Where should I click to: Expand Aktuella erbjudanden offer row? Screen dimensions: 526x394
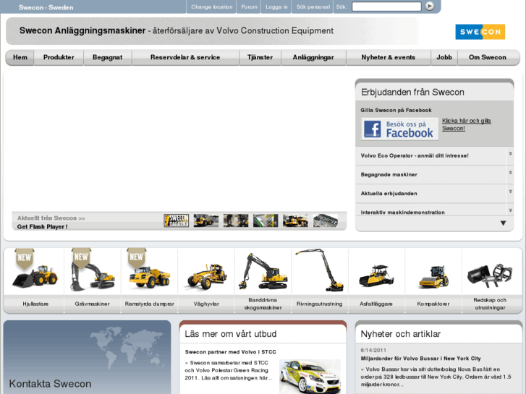point(434,194)
